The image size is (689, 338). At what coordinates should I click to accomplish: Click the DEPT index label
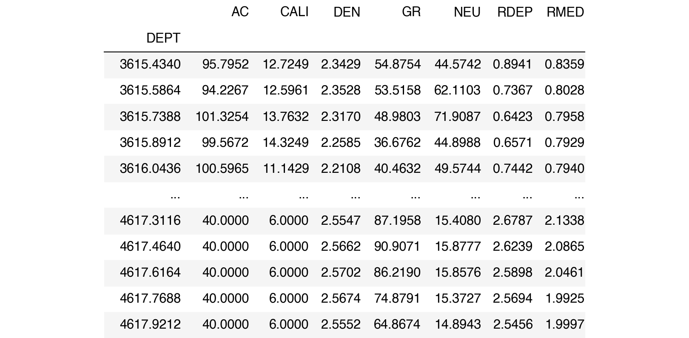click(x=163, y=38)
